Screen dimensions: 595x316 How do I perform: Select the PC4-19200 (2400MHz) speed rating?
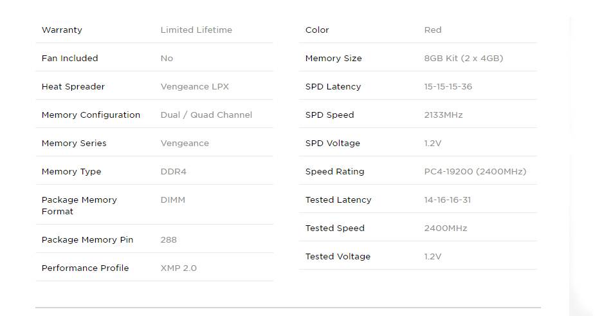[x=475, y=172]
